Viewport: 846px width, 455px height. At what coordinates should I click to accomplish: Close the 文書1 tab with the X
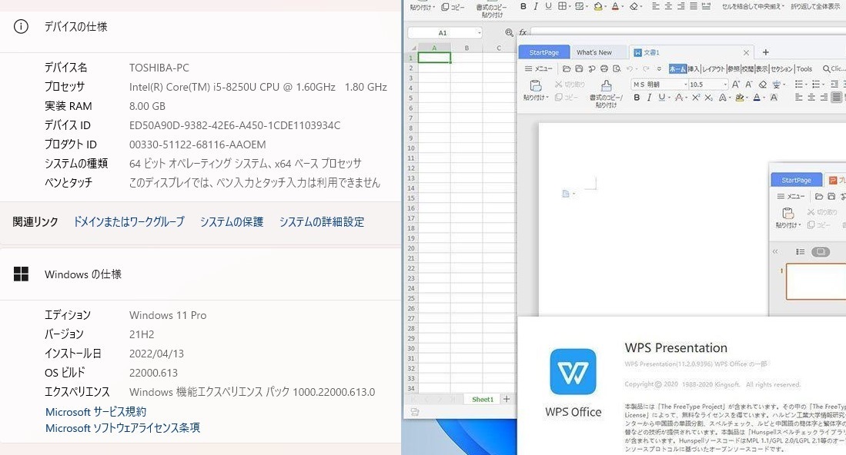pos(746,52)
